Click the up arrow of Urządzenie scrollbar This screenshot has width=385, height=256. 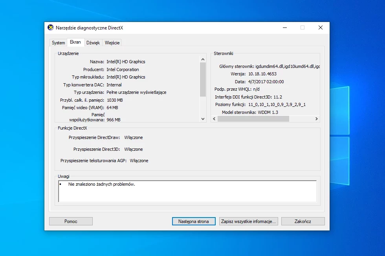(203, 59)
